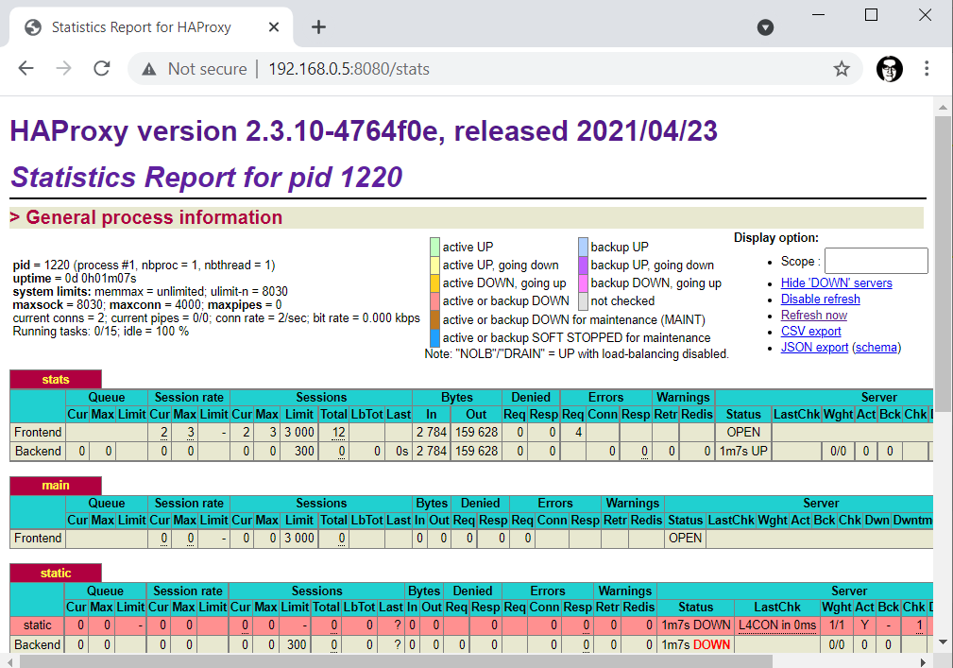
Task: Open the Chrome three-dot menu
Action: [x=927, y=69]
